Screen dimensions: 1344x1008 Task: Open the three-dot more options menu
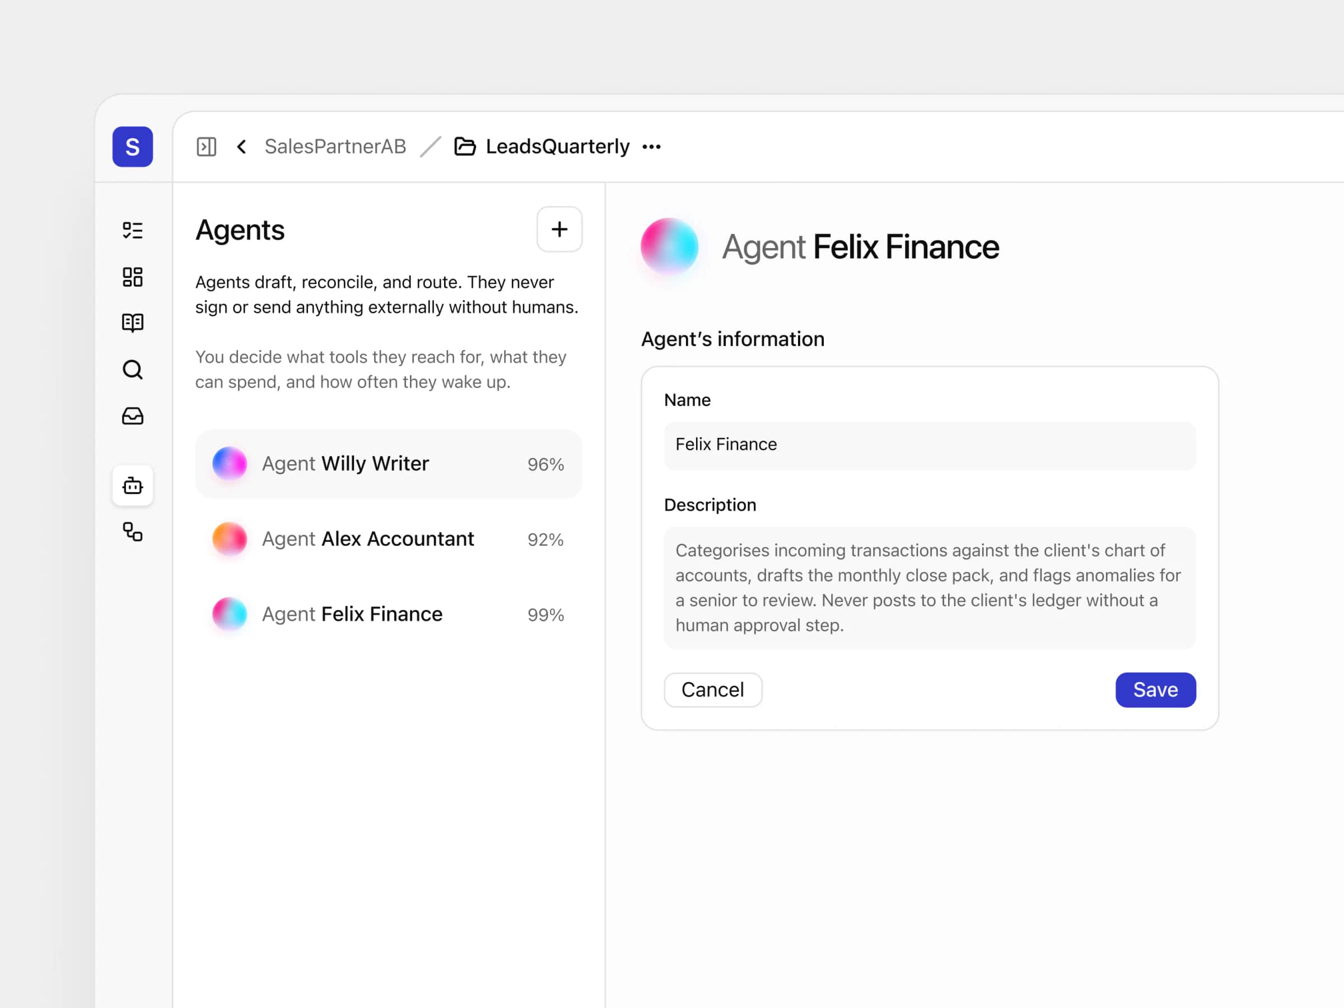tap(651, 146)
